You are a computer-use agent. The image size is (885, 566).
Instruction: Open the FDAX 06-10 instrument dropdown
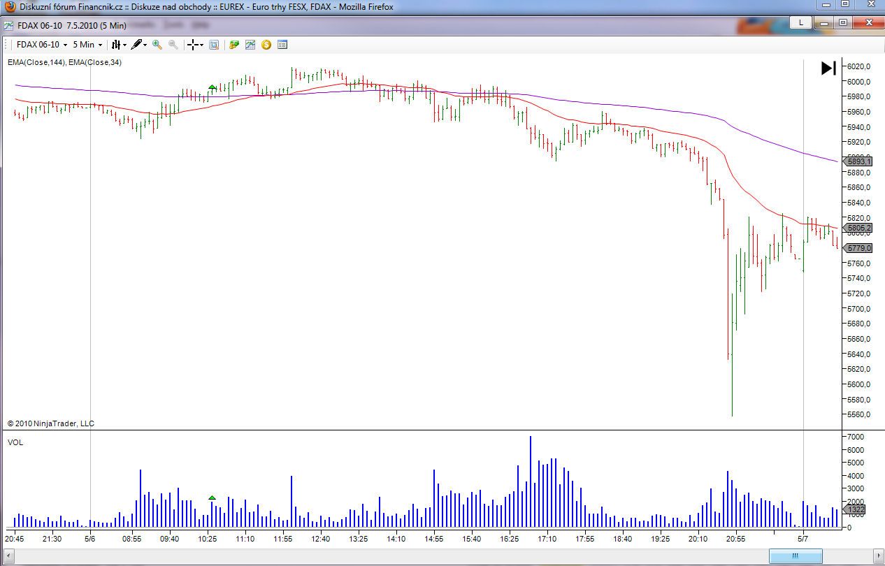[42, 45]
